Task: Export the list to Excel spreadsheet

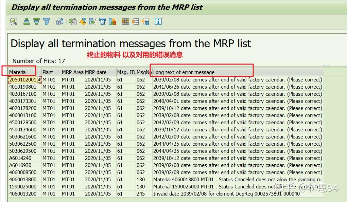Action: (73, 21)
